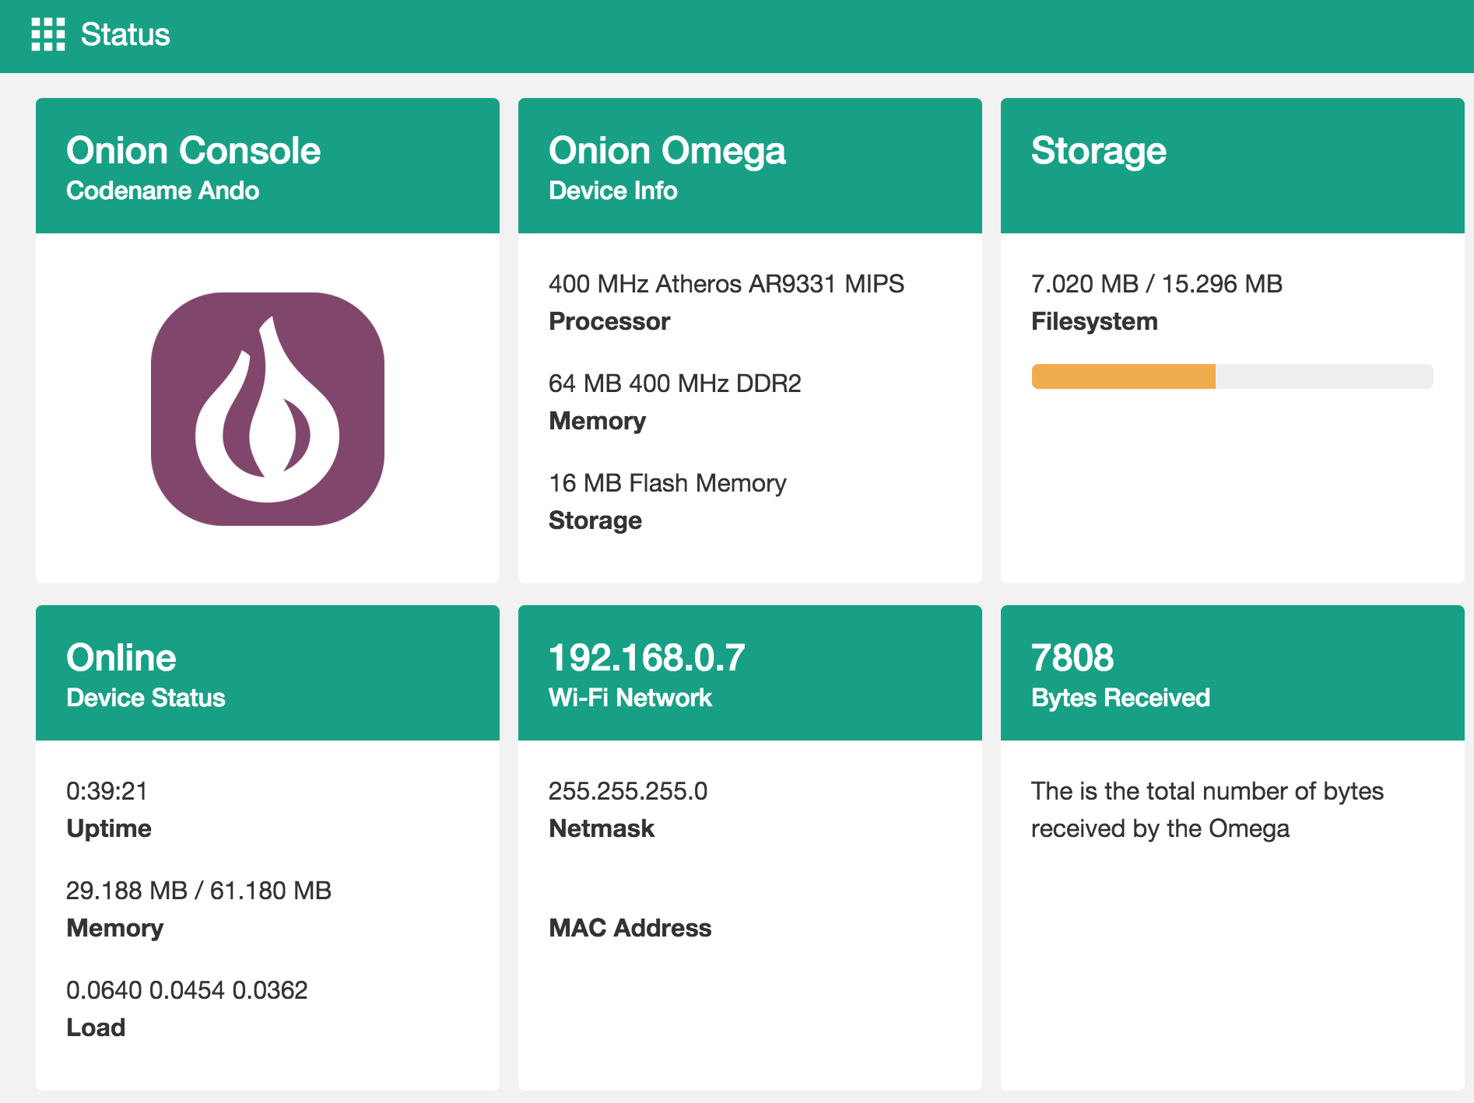Click the Storage card heading
Image resolution: width=1474 pixels, height=1103 pixels.
coord(1099,150)
